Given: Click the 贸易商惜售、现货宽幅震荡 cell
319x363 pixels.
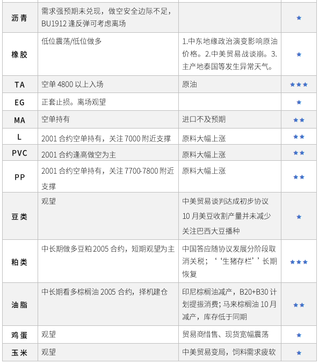Looking at the screenshot, I should pyautogui.click(x=229, y=334).
